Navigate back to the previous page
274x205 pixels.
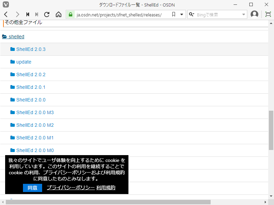5,14
